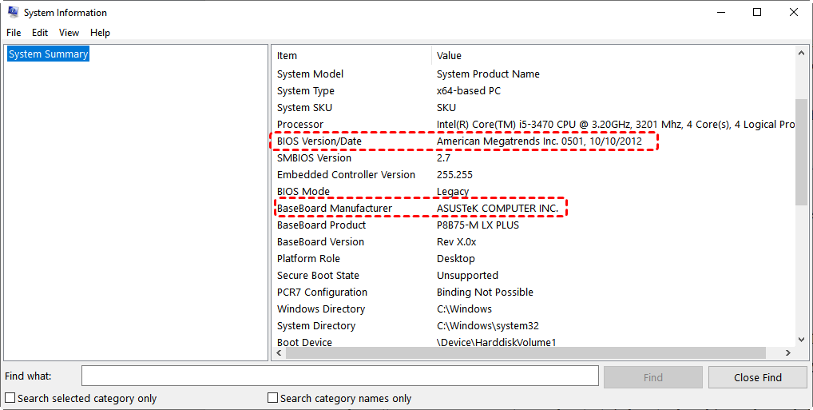The image size is (813, 410).
Task: Click the horizontal scrollbar thumb
Action: [525, 353]
